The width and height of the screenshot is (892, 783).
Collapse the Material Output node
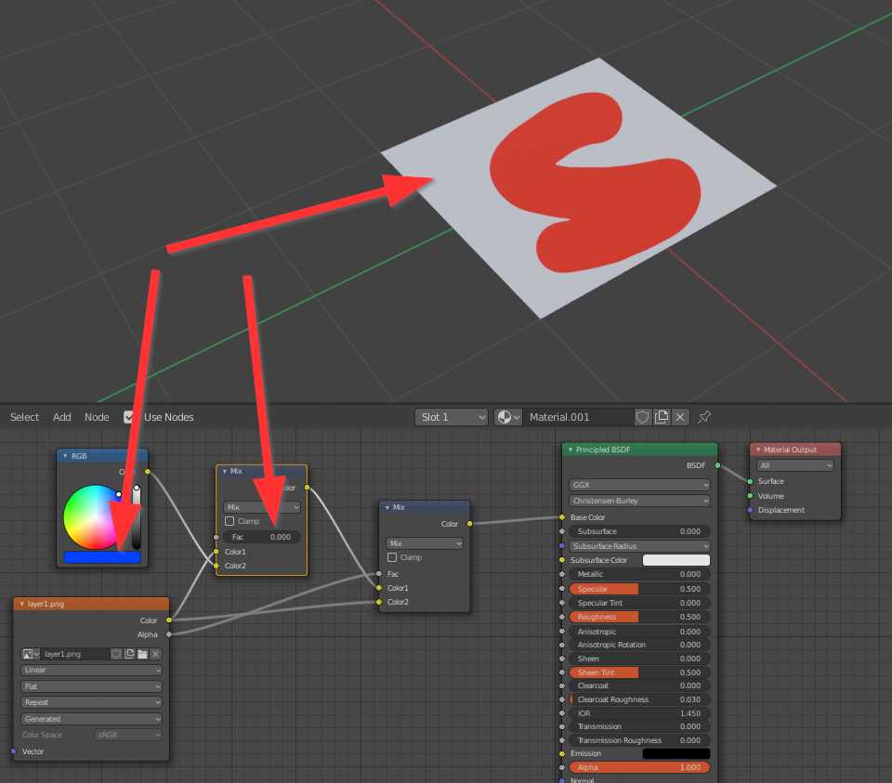point(758,450)
